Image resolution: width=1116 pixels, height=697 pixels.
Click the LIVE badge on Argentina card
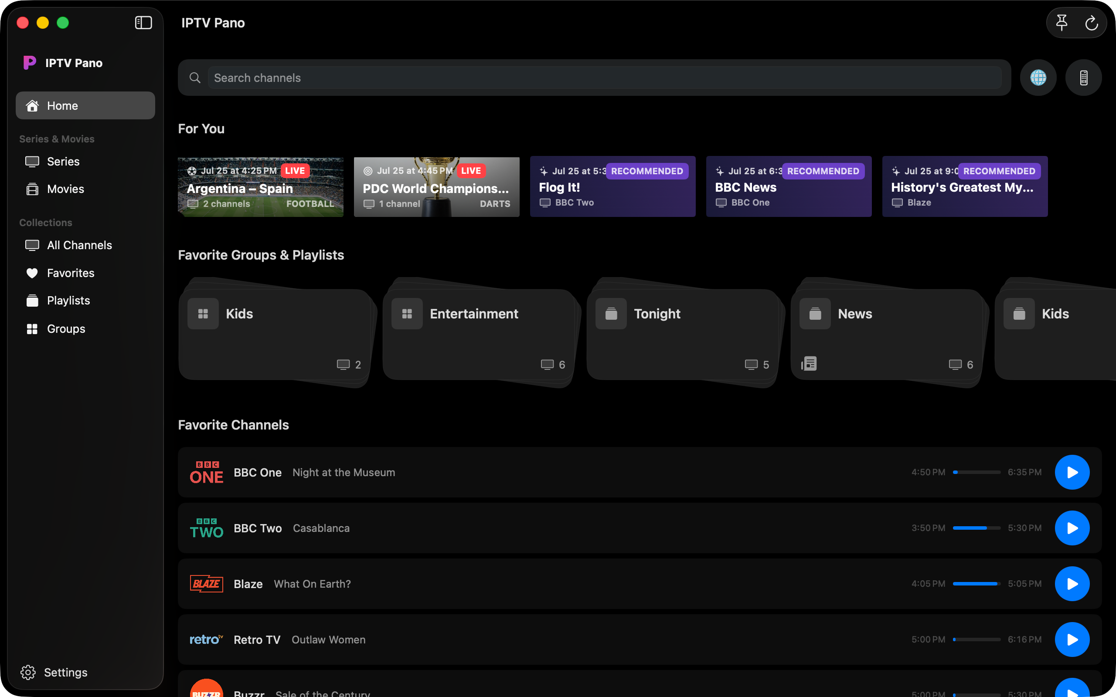(x=295, y=171)
